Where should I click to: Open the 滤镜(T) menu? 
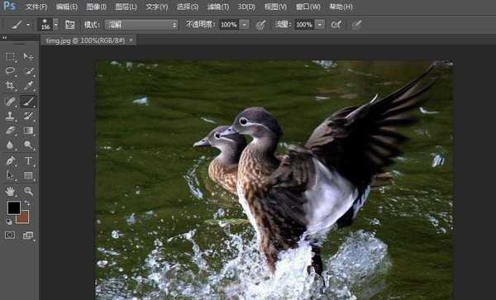[x=218, y=7]
